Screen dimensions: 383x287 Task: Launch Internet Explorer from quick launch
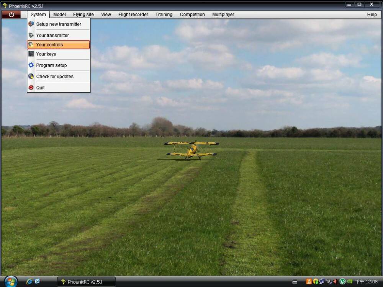(29, 281)
